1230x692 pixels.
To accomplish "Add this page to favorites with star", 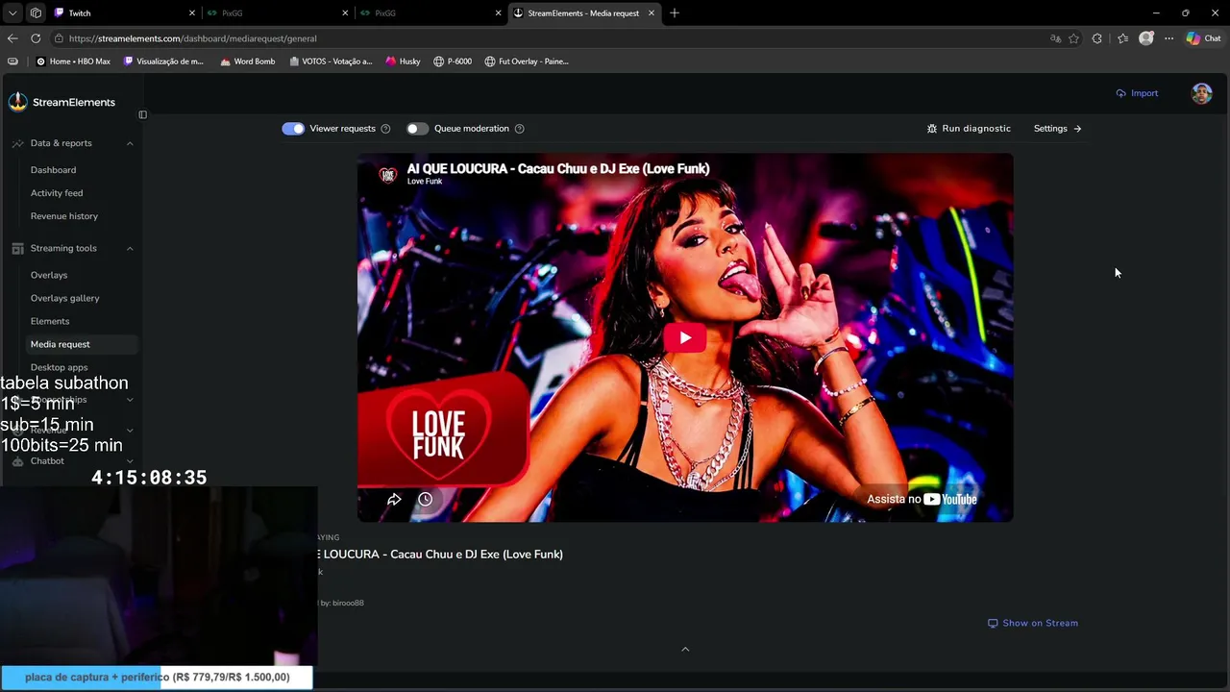I will click(1073, 38).
